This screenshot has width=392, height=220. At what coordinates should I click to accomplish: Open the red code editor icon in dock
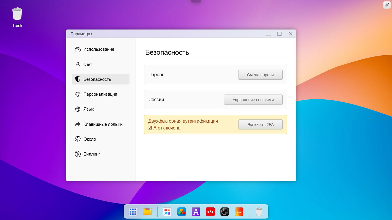point(210,212)
